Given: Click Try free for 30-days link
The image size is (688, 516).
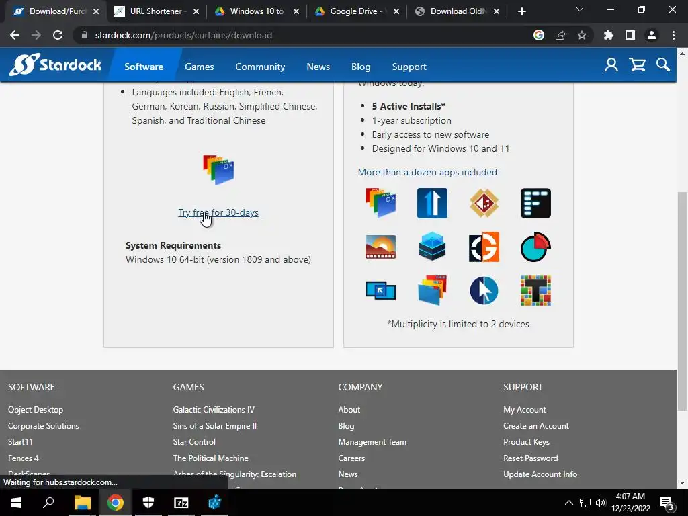Looking at the screenshot, I should (218, 212).
